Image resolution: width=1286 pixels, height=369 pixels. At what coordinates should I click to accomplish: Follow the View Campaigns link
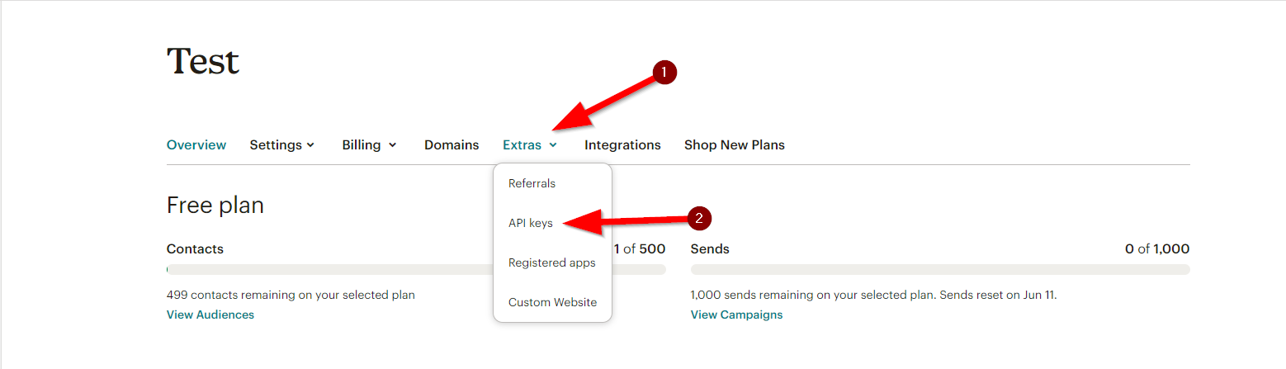pos(736,315)
